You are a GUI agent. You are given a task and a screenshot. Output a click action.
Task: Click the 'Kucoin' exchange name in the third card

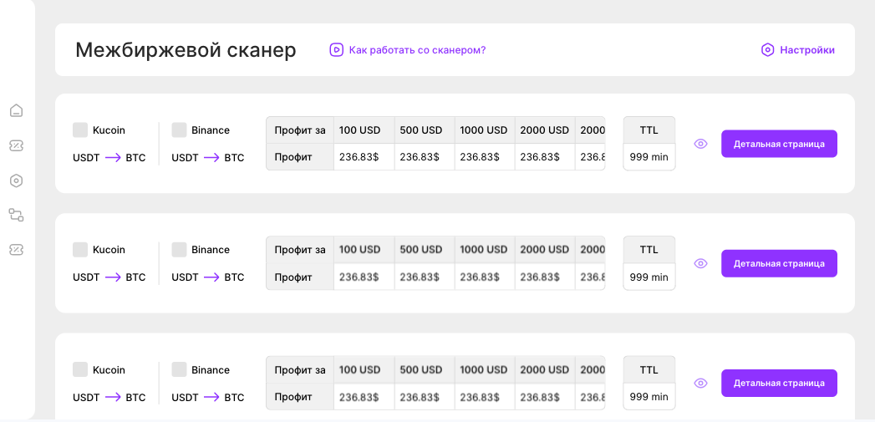109,369
